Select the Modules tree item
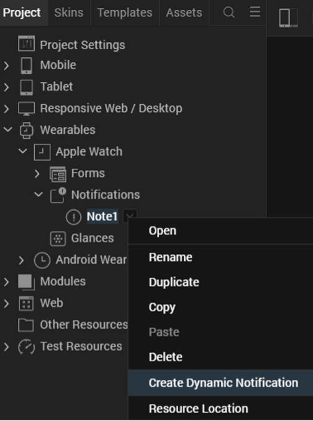Viewport: 313px width, 421px height. click(63, 281)
